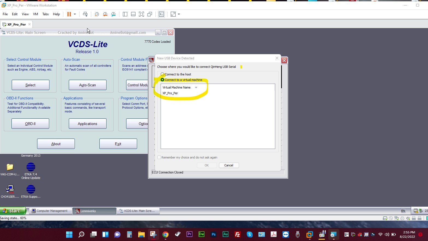428x241 pixels.
Task: Switch to VCDS-Lite Main Screen taskbar item
Action: click(x=138, y=211)
